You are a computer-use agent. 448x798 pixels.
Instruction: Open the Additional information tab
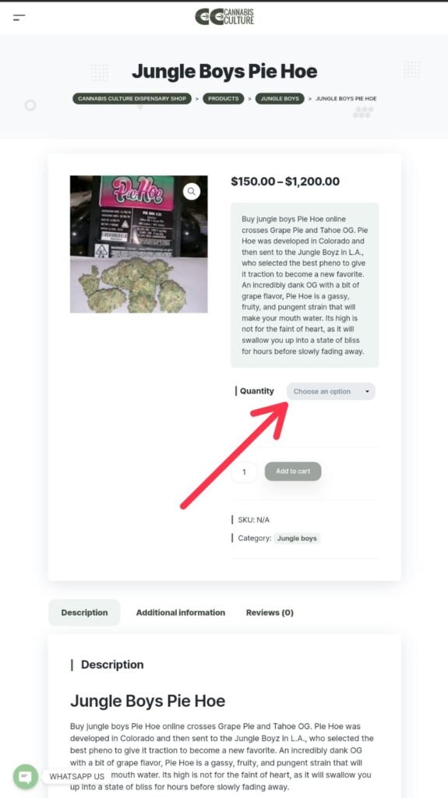tap(180, 613)
